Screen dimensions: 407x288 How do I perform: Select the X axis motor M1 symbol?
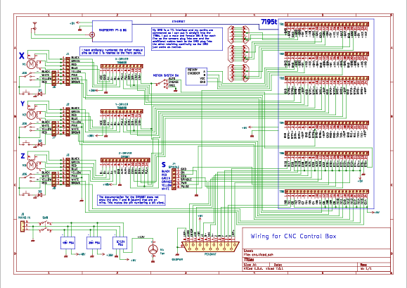pyautogui.click(x=31, y=63)
